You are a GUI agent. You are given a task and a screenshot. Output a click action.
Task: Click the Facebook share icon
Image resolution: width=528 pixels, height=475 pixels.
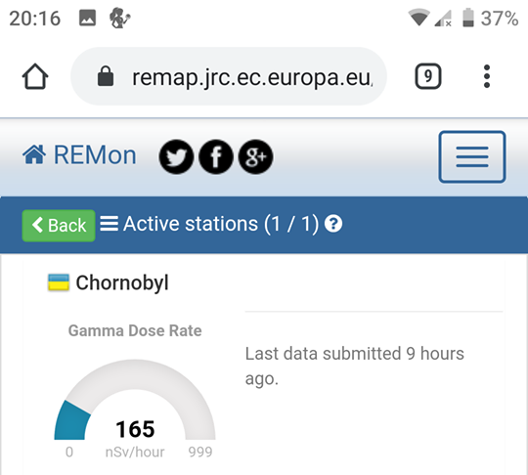coord(216,156)
